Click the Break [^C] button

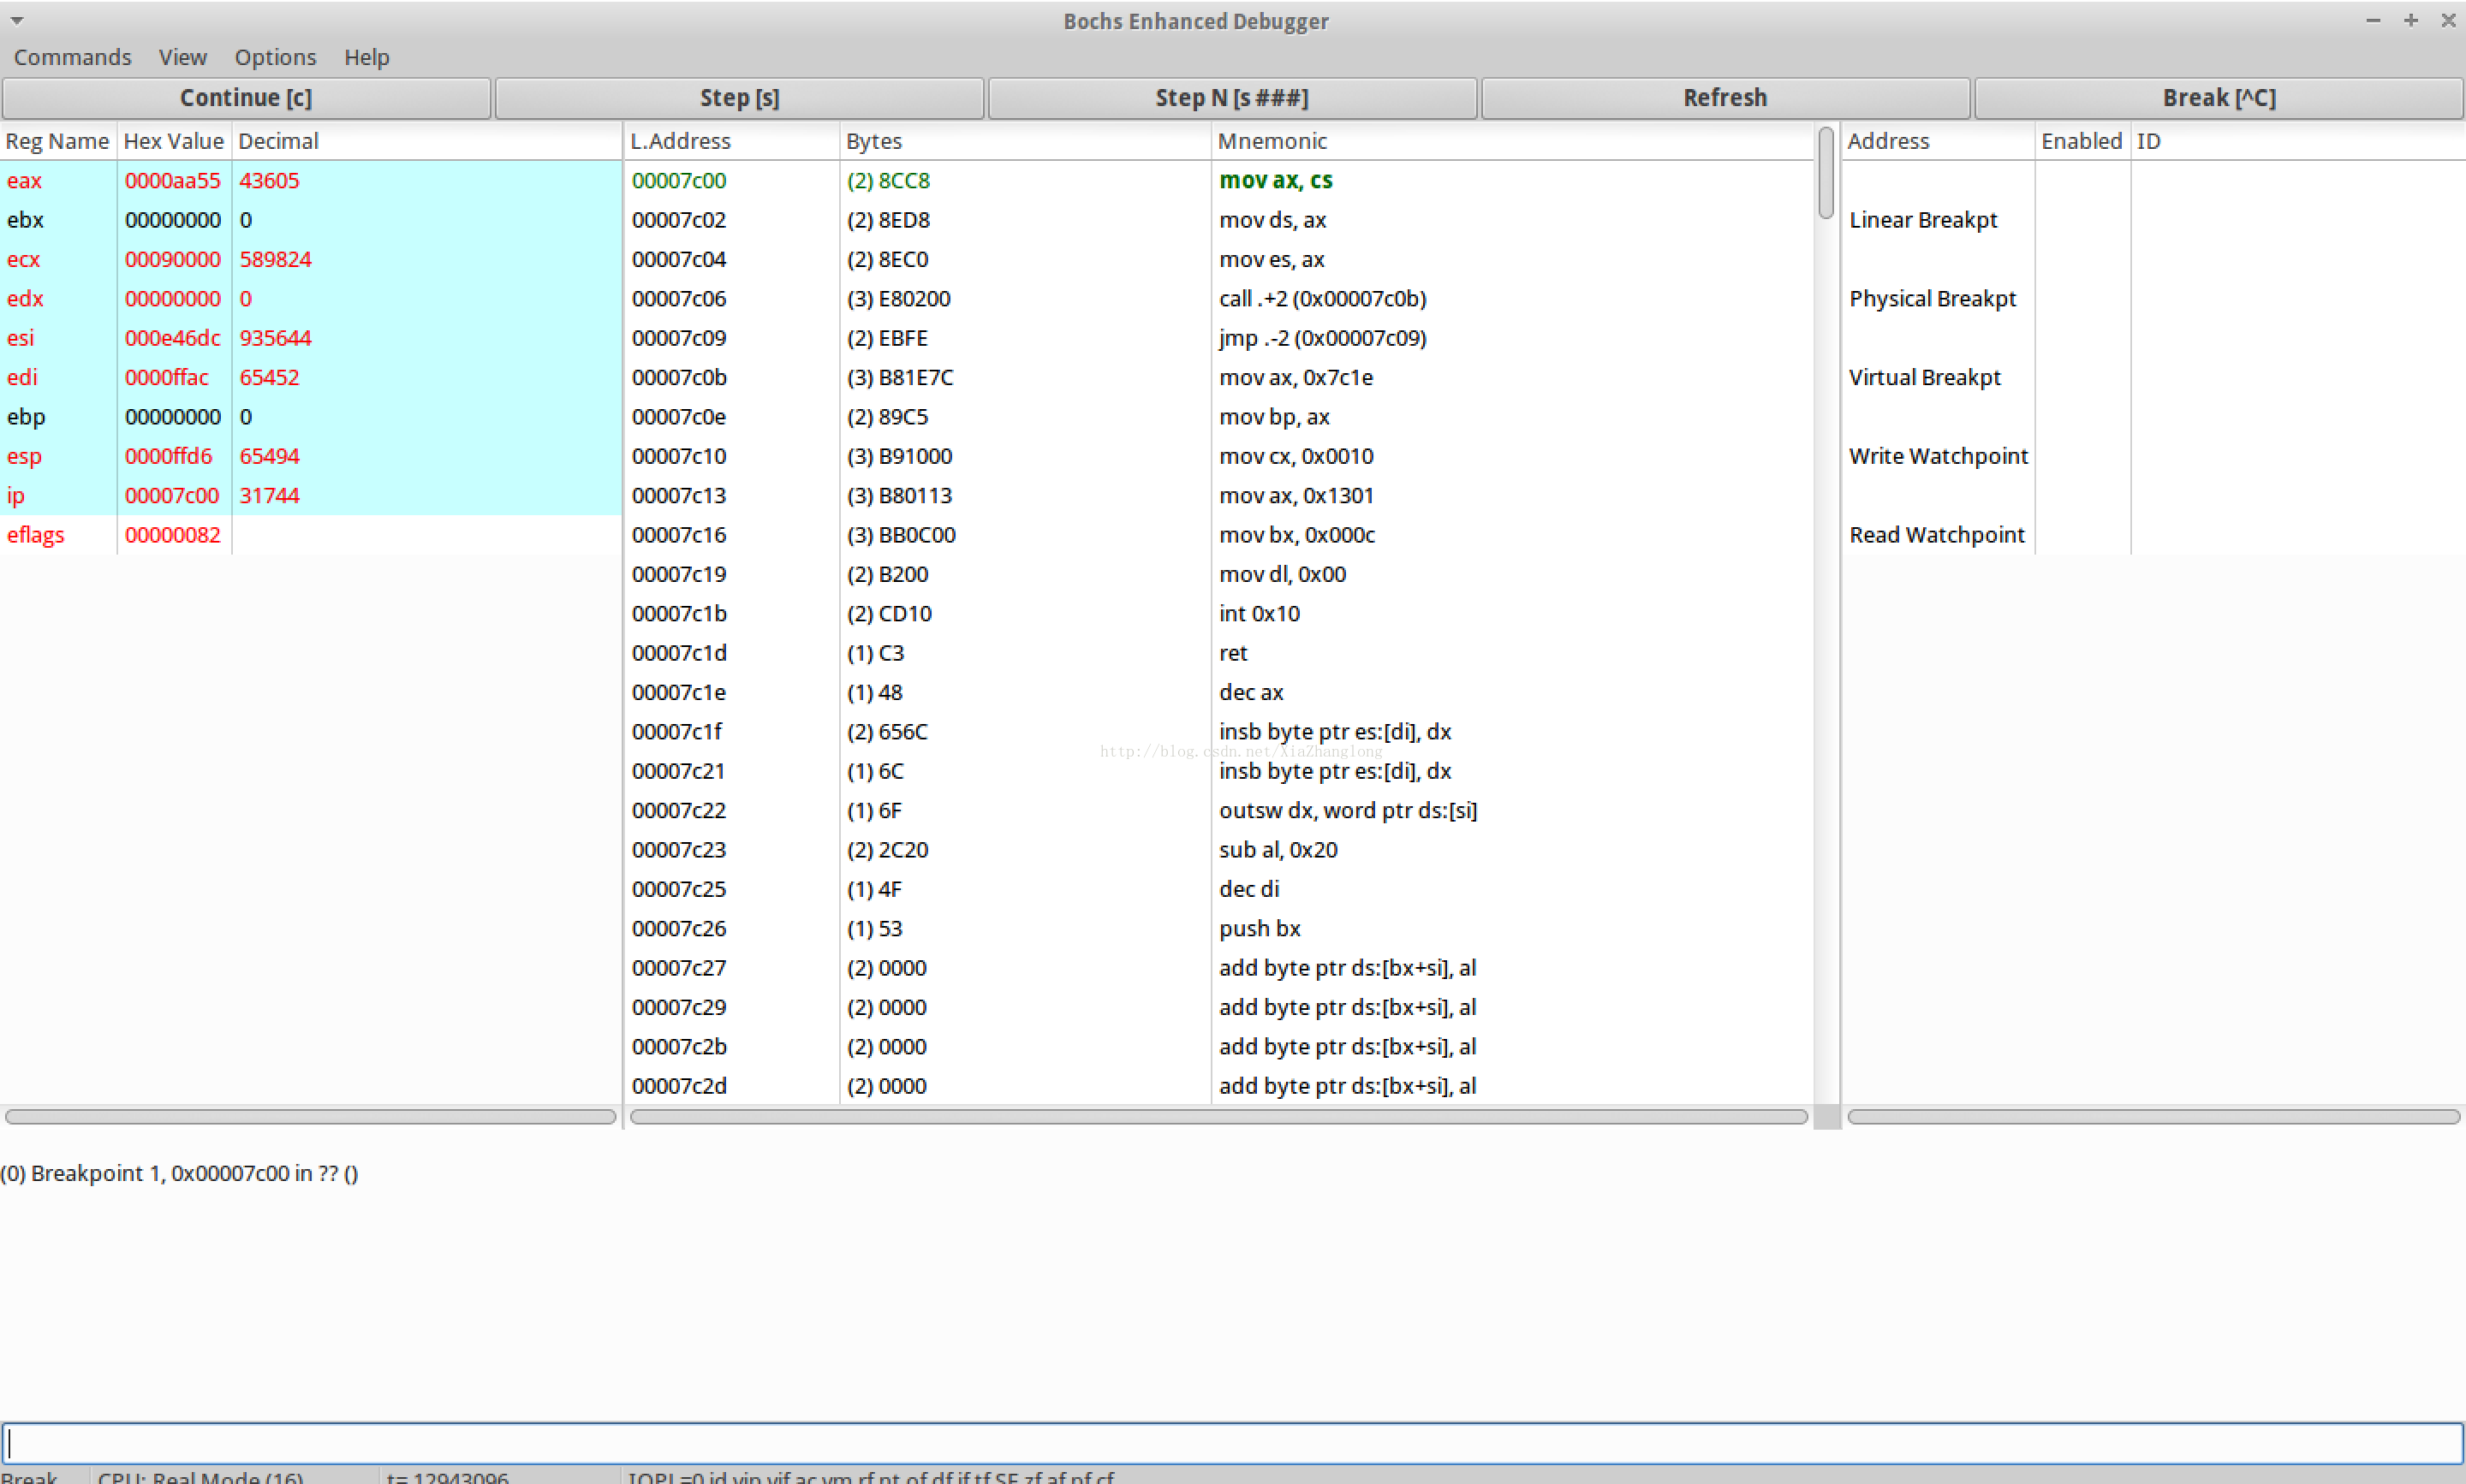click(x=2219, y=98)
